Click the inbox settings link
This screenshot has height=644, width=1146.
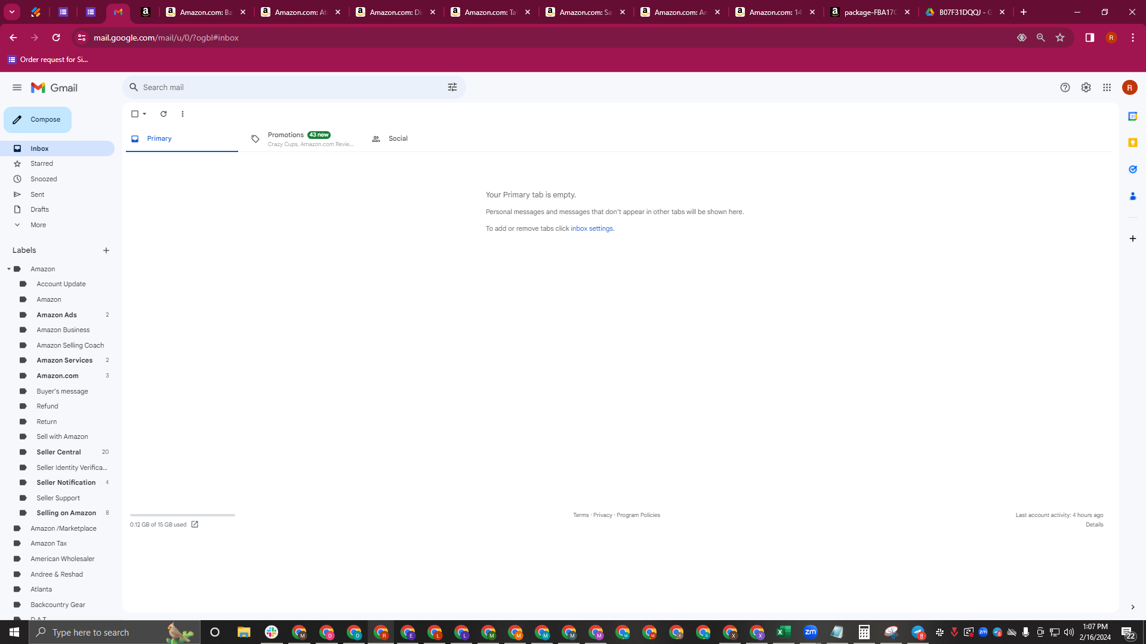[x=592, y=229]
